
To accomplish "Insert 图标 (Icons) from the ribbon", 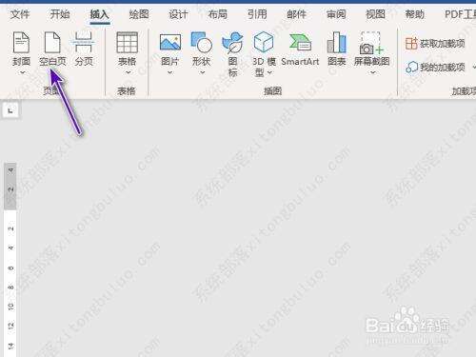I will click(x=232, y=54).
